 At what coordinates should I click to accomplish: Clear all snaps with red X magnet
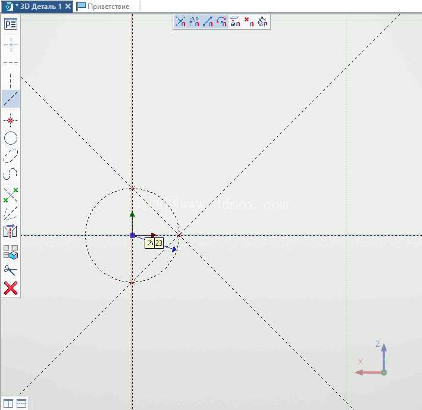[x=249, y=22]
